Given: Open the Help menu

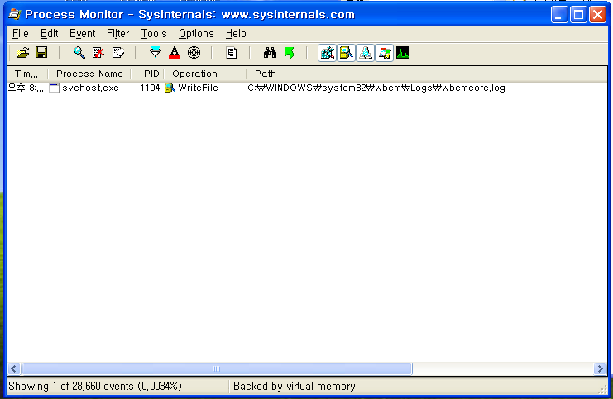Looking at the screenshot, I should click(x=236, y=34).
